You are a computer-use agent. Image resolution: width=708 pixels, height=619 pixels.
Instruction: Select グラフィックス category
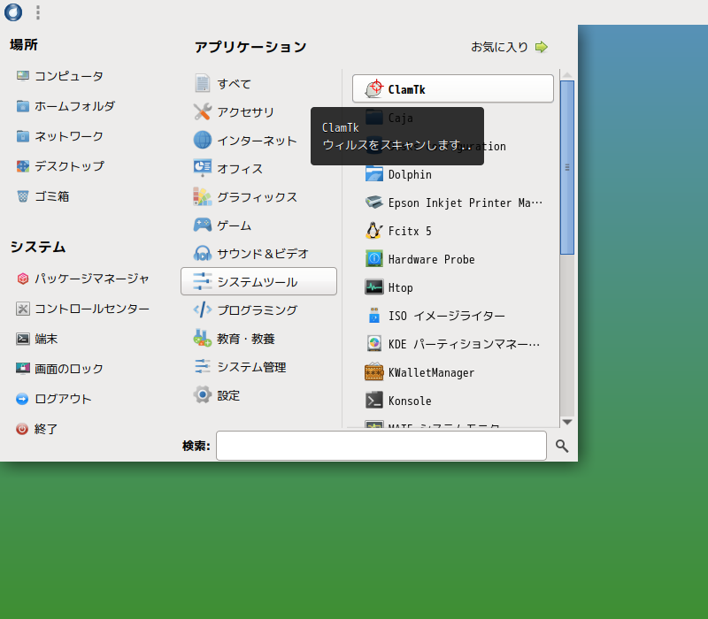click(x=258, y=196)
